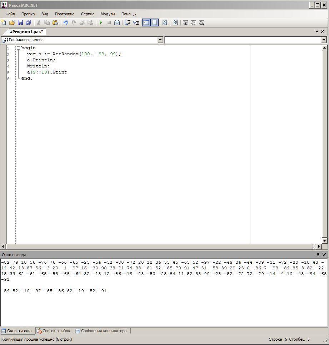Click the format code icon
329x345 pixels.
click(x=165, y=22)
